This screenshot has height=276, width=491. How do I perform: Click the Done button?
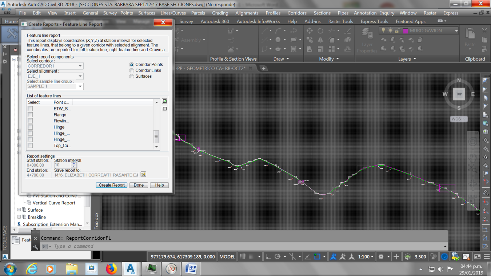point(139,185)
